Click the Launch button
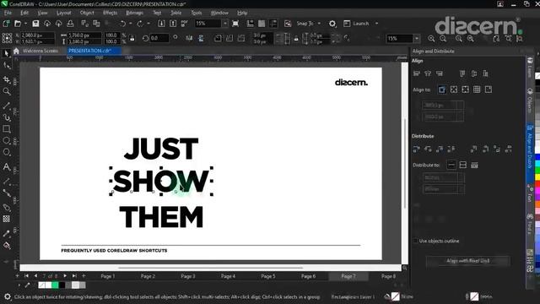 (356, 24)
